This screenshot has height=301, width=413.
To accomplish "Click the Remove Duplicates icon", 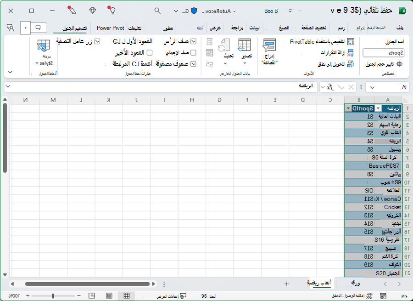I will click(x=350, y=53).
